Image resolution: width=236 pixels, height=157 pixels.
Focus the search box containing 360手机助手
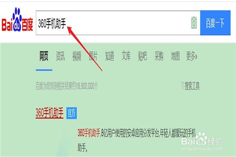pos(118,23)
